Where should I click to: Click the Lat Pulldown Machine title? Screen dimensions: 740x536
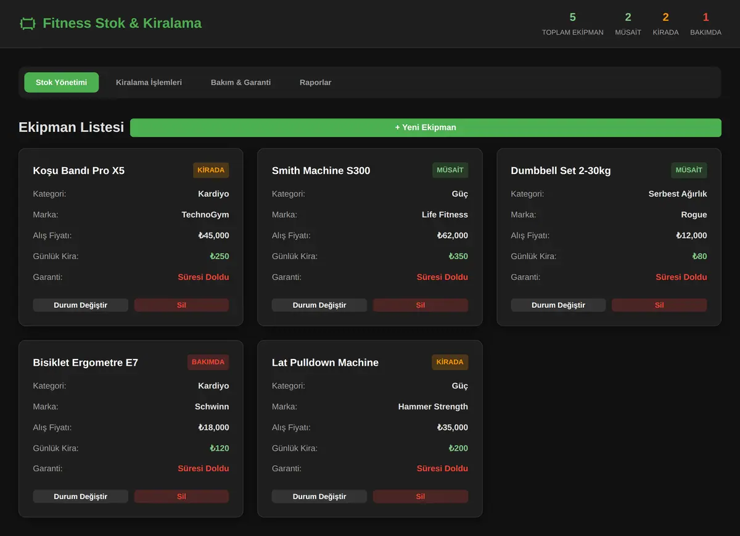tap(325, 363)
